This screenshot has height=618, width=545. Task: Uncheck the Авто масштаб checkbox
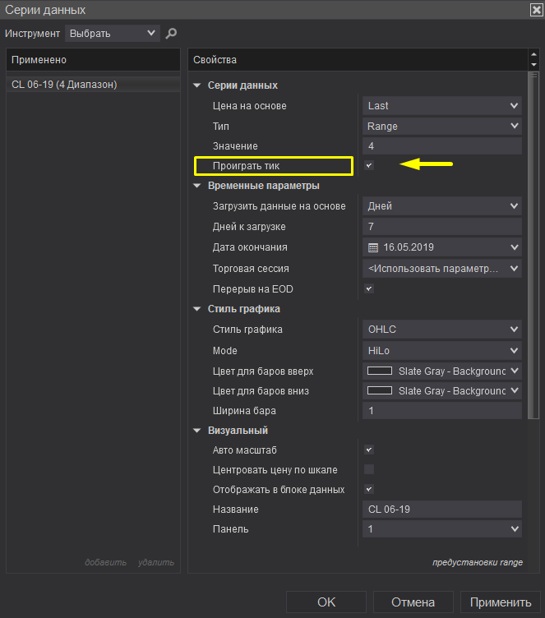[x=369, y=450]
